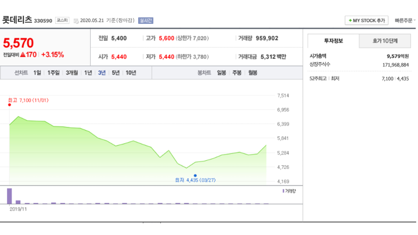Viewport: 418px width, 235px height.
Task: Click the +3.15% change percentage
Action: pos(52,55)
